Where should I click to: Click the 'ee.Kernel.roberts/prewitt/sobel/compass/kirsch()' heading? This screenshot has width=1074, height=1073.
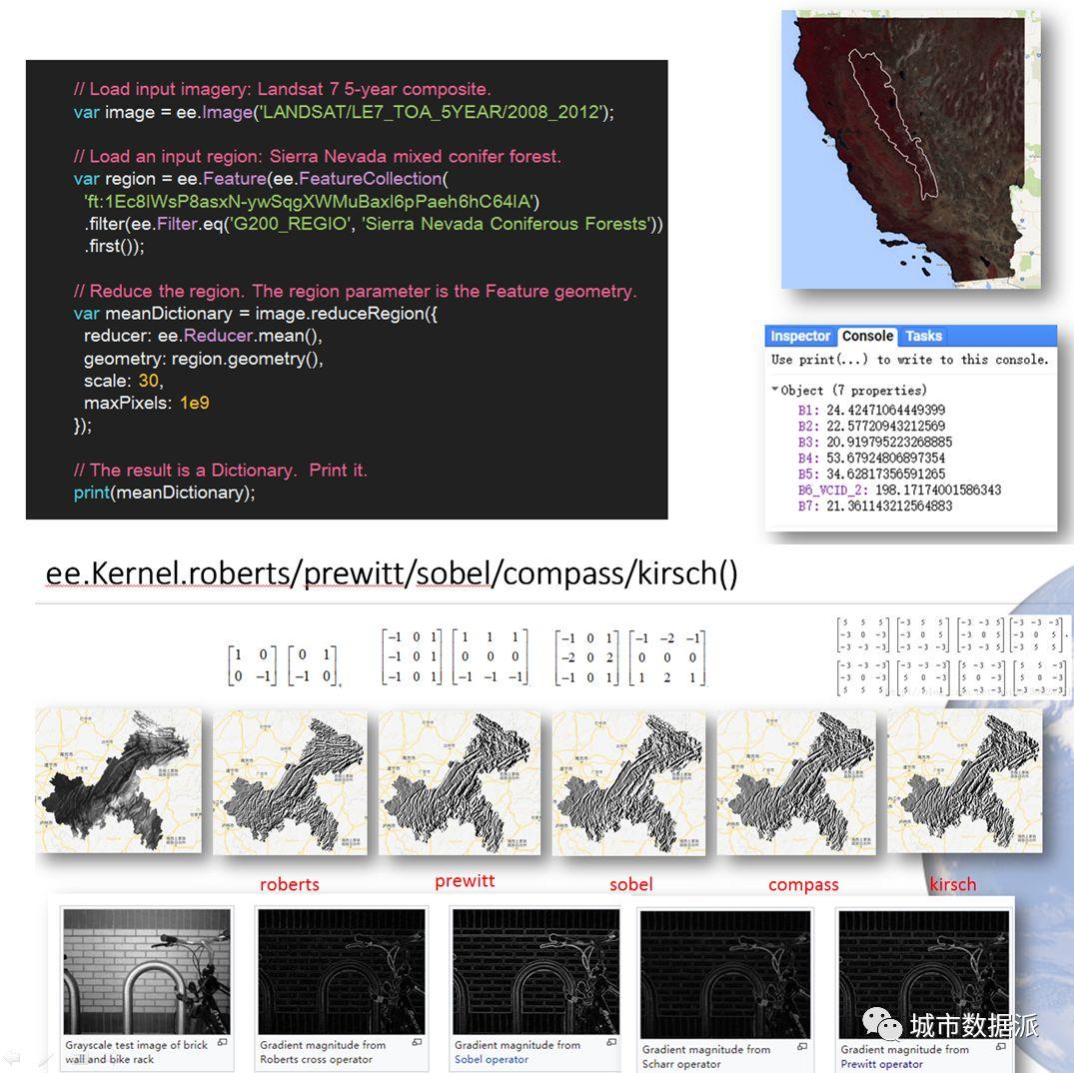391,573
